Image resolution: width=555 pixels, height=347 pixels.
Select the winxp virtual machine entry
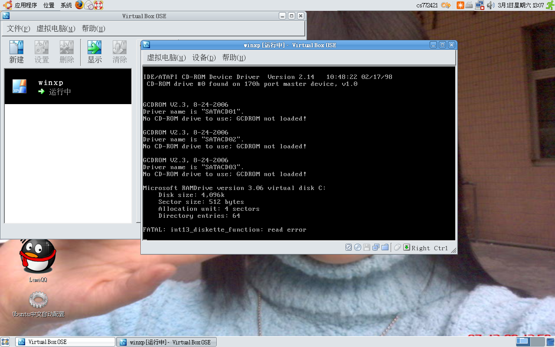coord(68,86)
